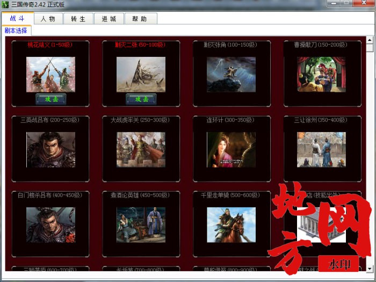Click the scrollbar down arrow
This screenshot has height=282, width=376.
pos(370,269)
